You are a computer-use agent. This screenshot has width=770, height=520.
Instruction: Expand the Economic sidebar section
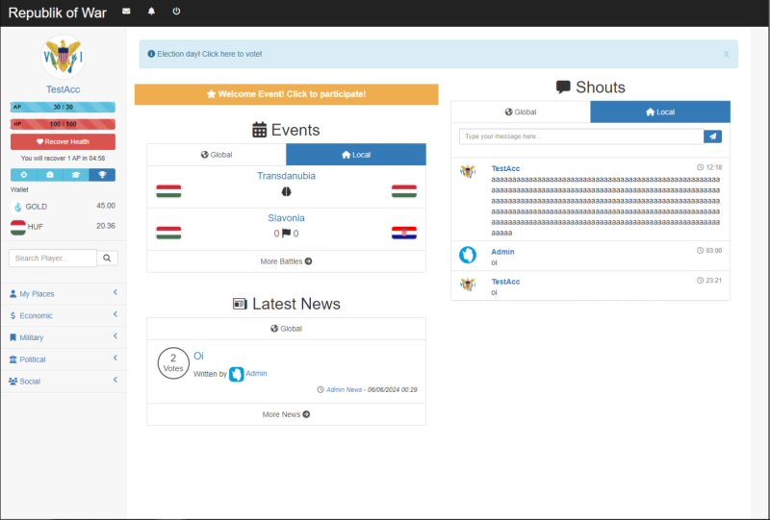click(63, 315)
